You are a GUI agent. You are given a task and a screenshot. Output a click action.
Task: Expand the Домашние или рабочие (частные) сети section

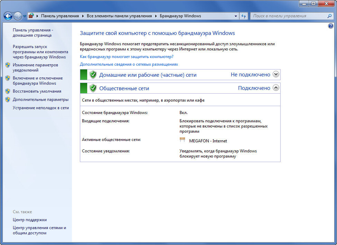tap(275, 74)
